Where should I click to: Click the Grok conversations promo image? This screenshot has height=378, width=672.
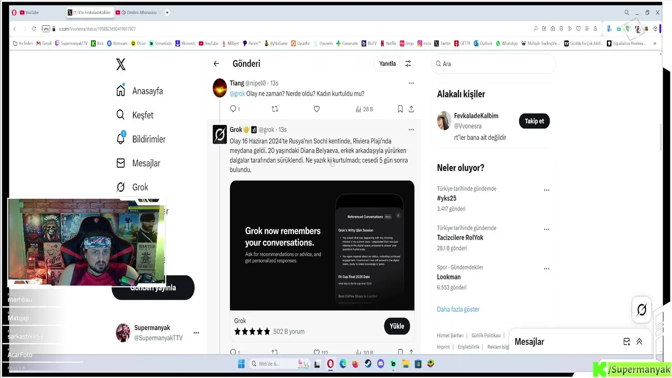322,245
